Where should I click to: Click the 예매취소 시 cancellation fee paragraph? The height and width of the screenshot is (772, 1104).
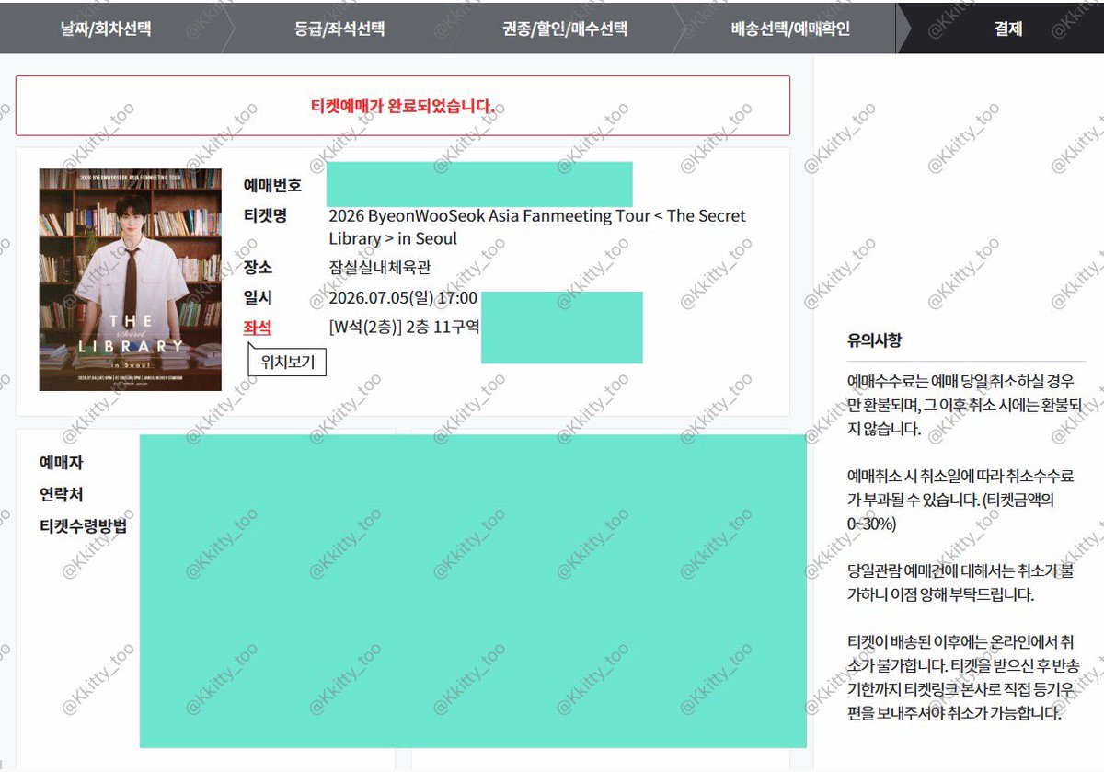960,501
